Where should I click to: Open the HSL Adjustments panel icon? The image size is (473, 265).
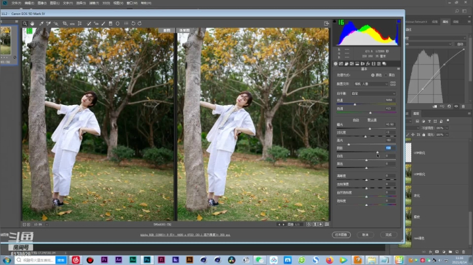point(351,64)
